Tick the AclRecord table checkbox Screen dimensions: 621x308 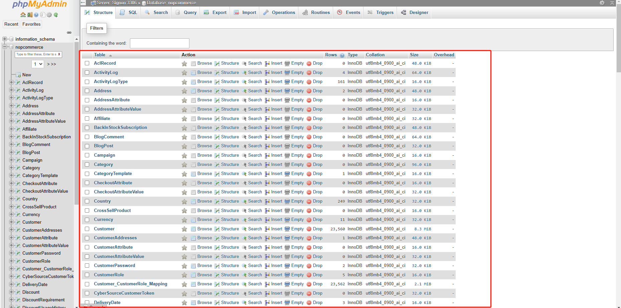coord(87,63)
